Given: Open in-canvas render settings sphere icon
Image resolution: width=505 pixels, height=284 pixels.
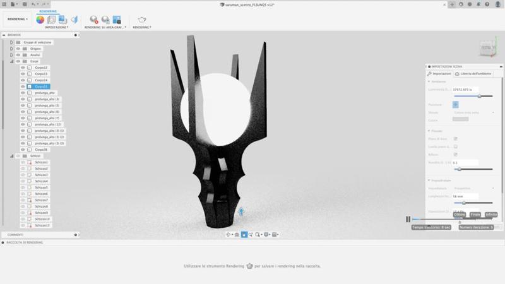Looking at the screenshot, I should click(x=105, y=20).
